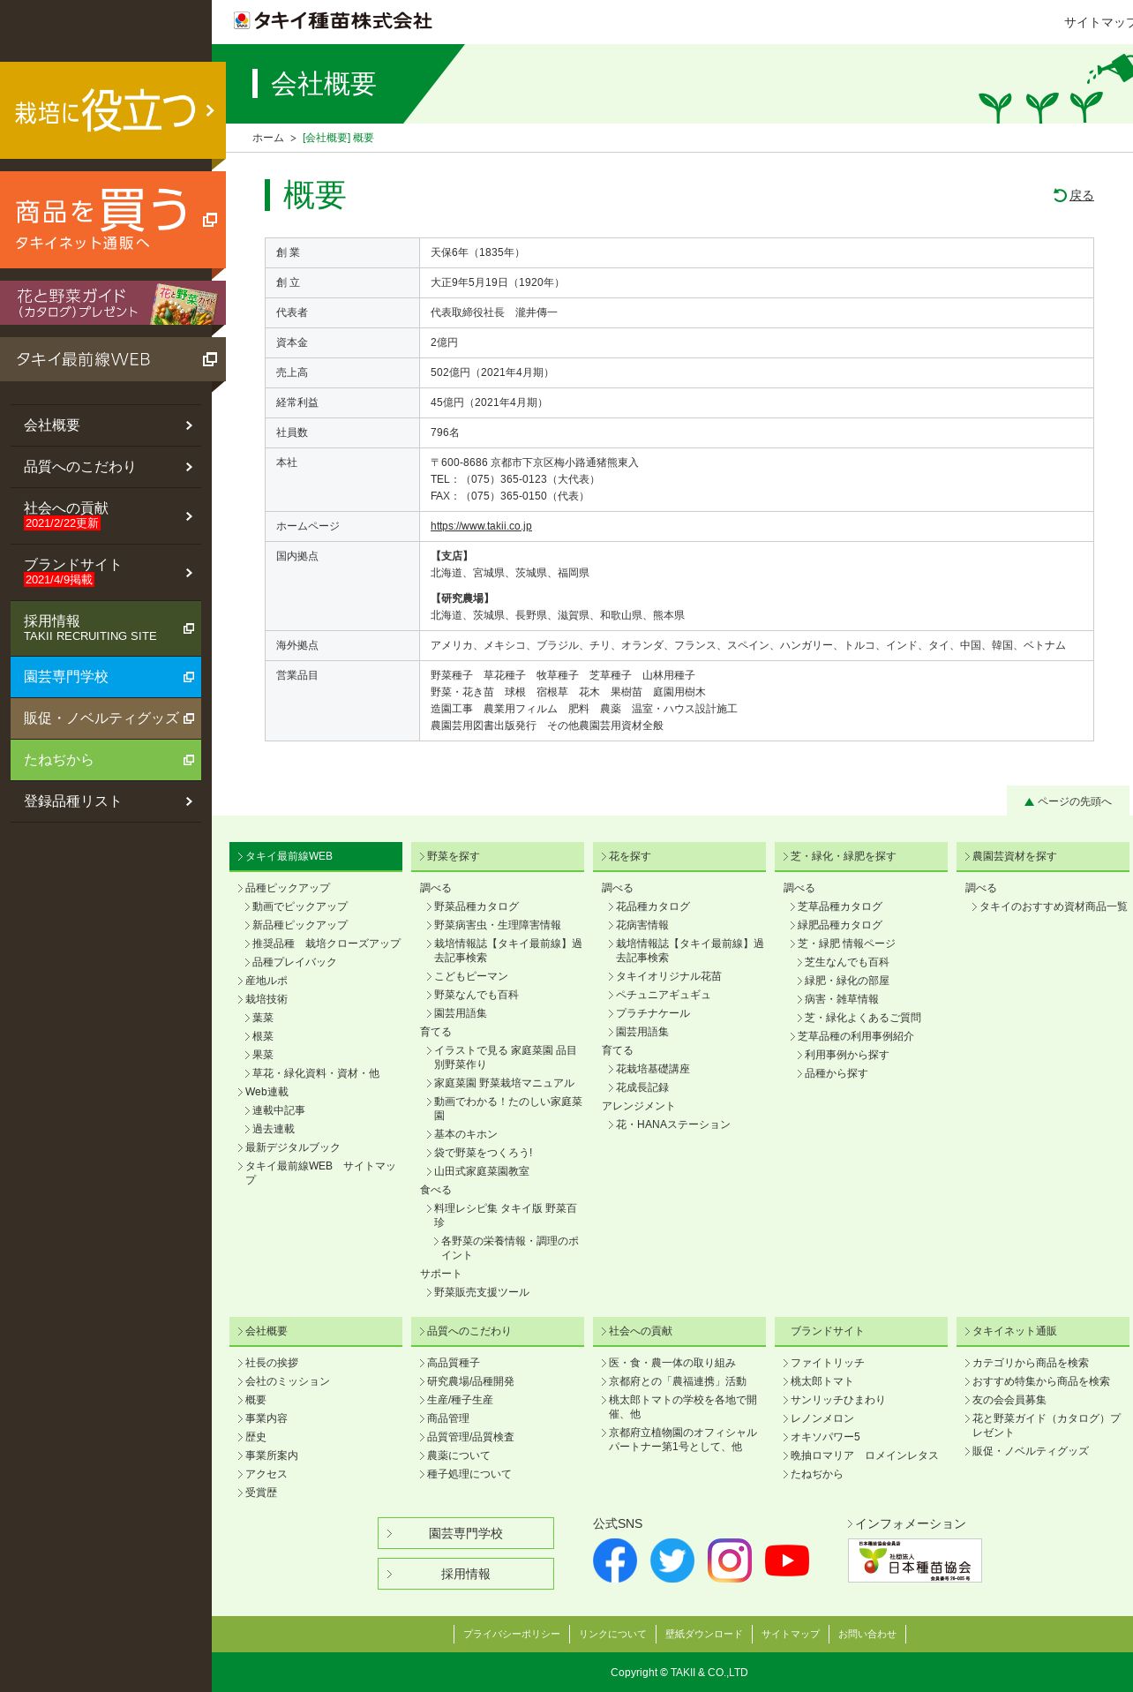1133x1692 pixels.
Task: Select the 796名 employee count text
Action: [x=445, y=432]
